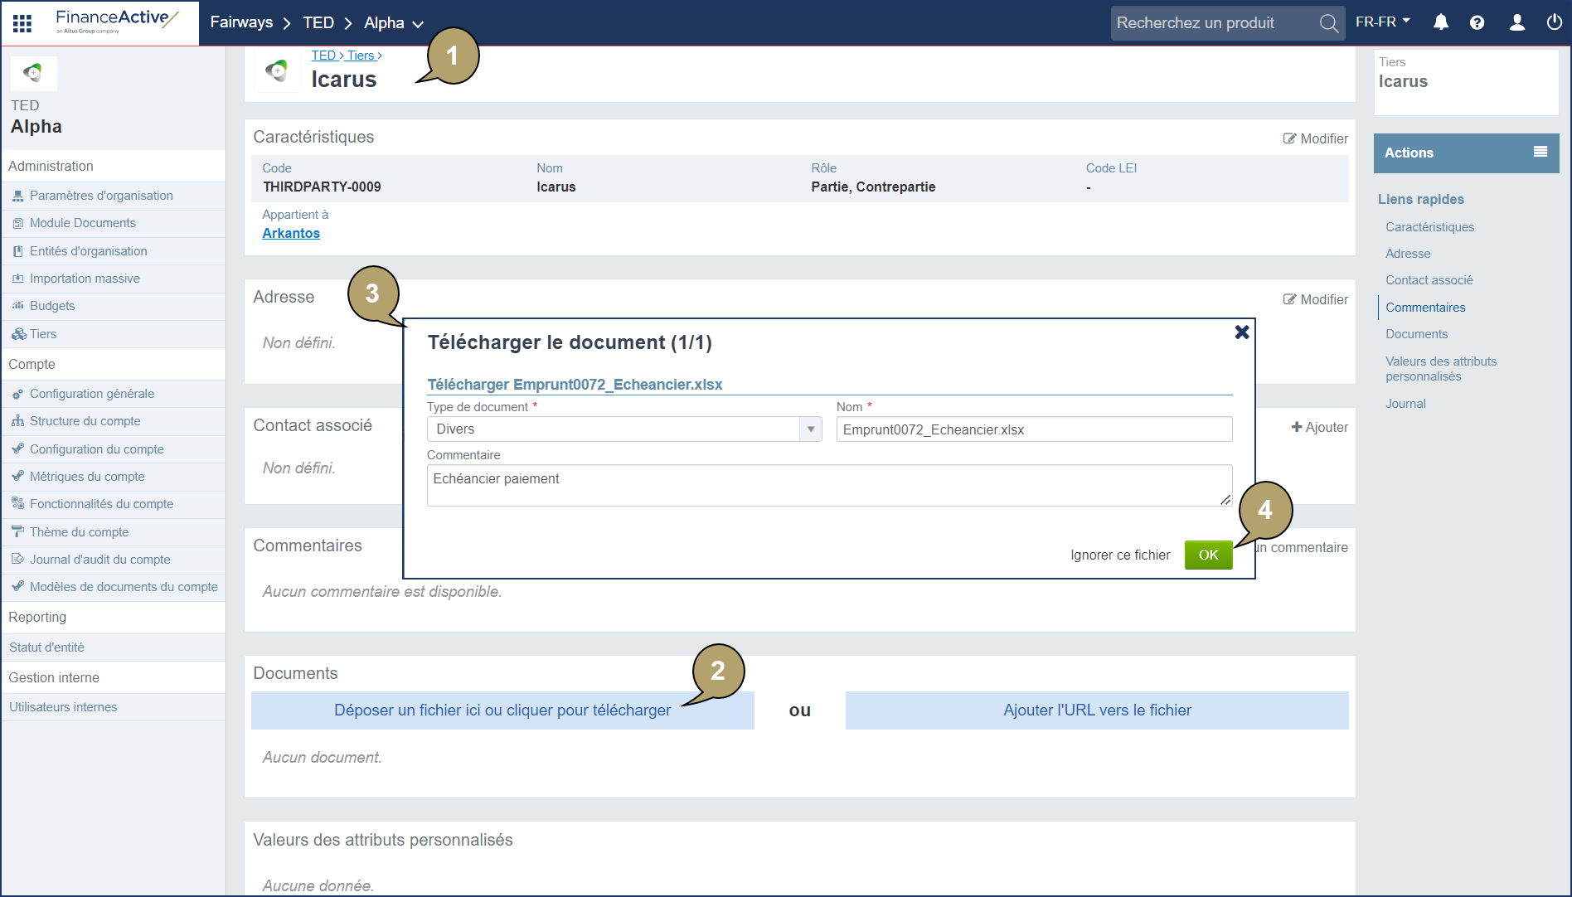1572x897 pixels.
Task: Open the Actions panel on the right
Action: [1466, 153]
